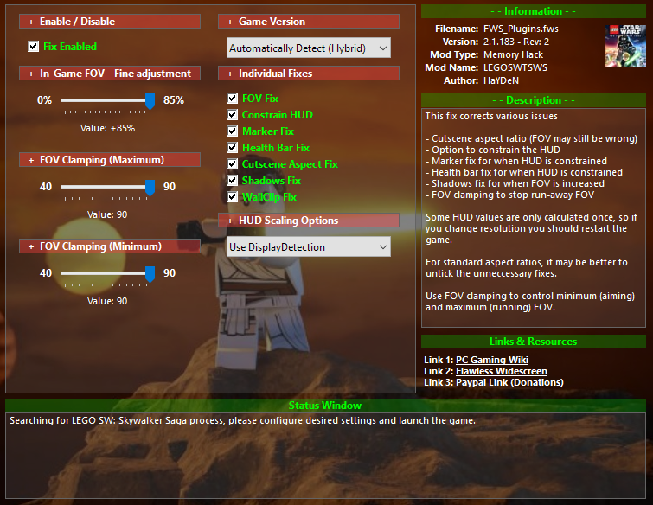This screenshot has width=653, height=505.
Task: Click the 'Value: 90' readout under FOV Clamping Maximum
Action: (107, 214)
